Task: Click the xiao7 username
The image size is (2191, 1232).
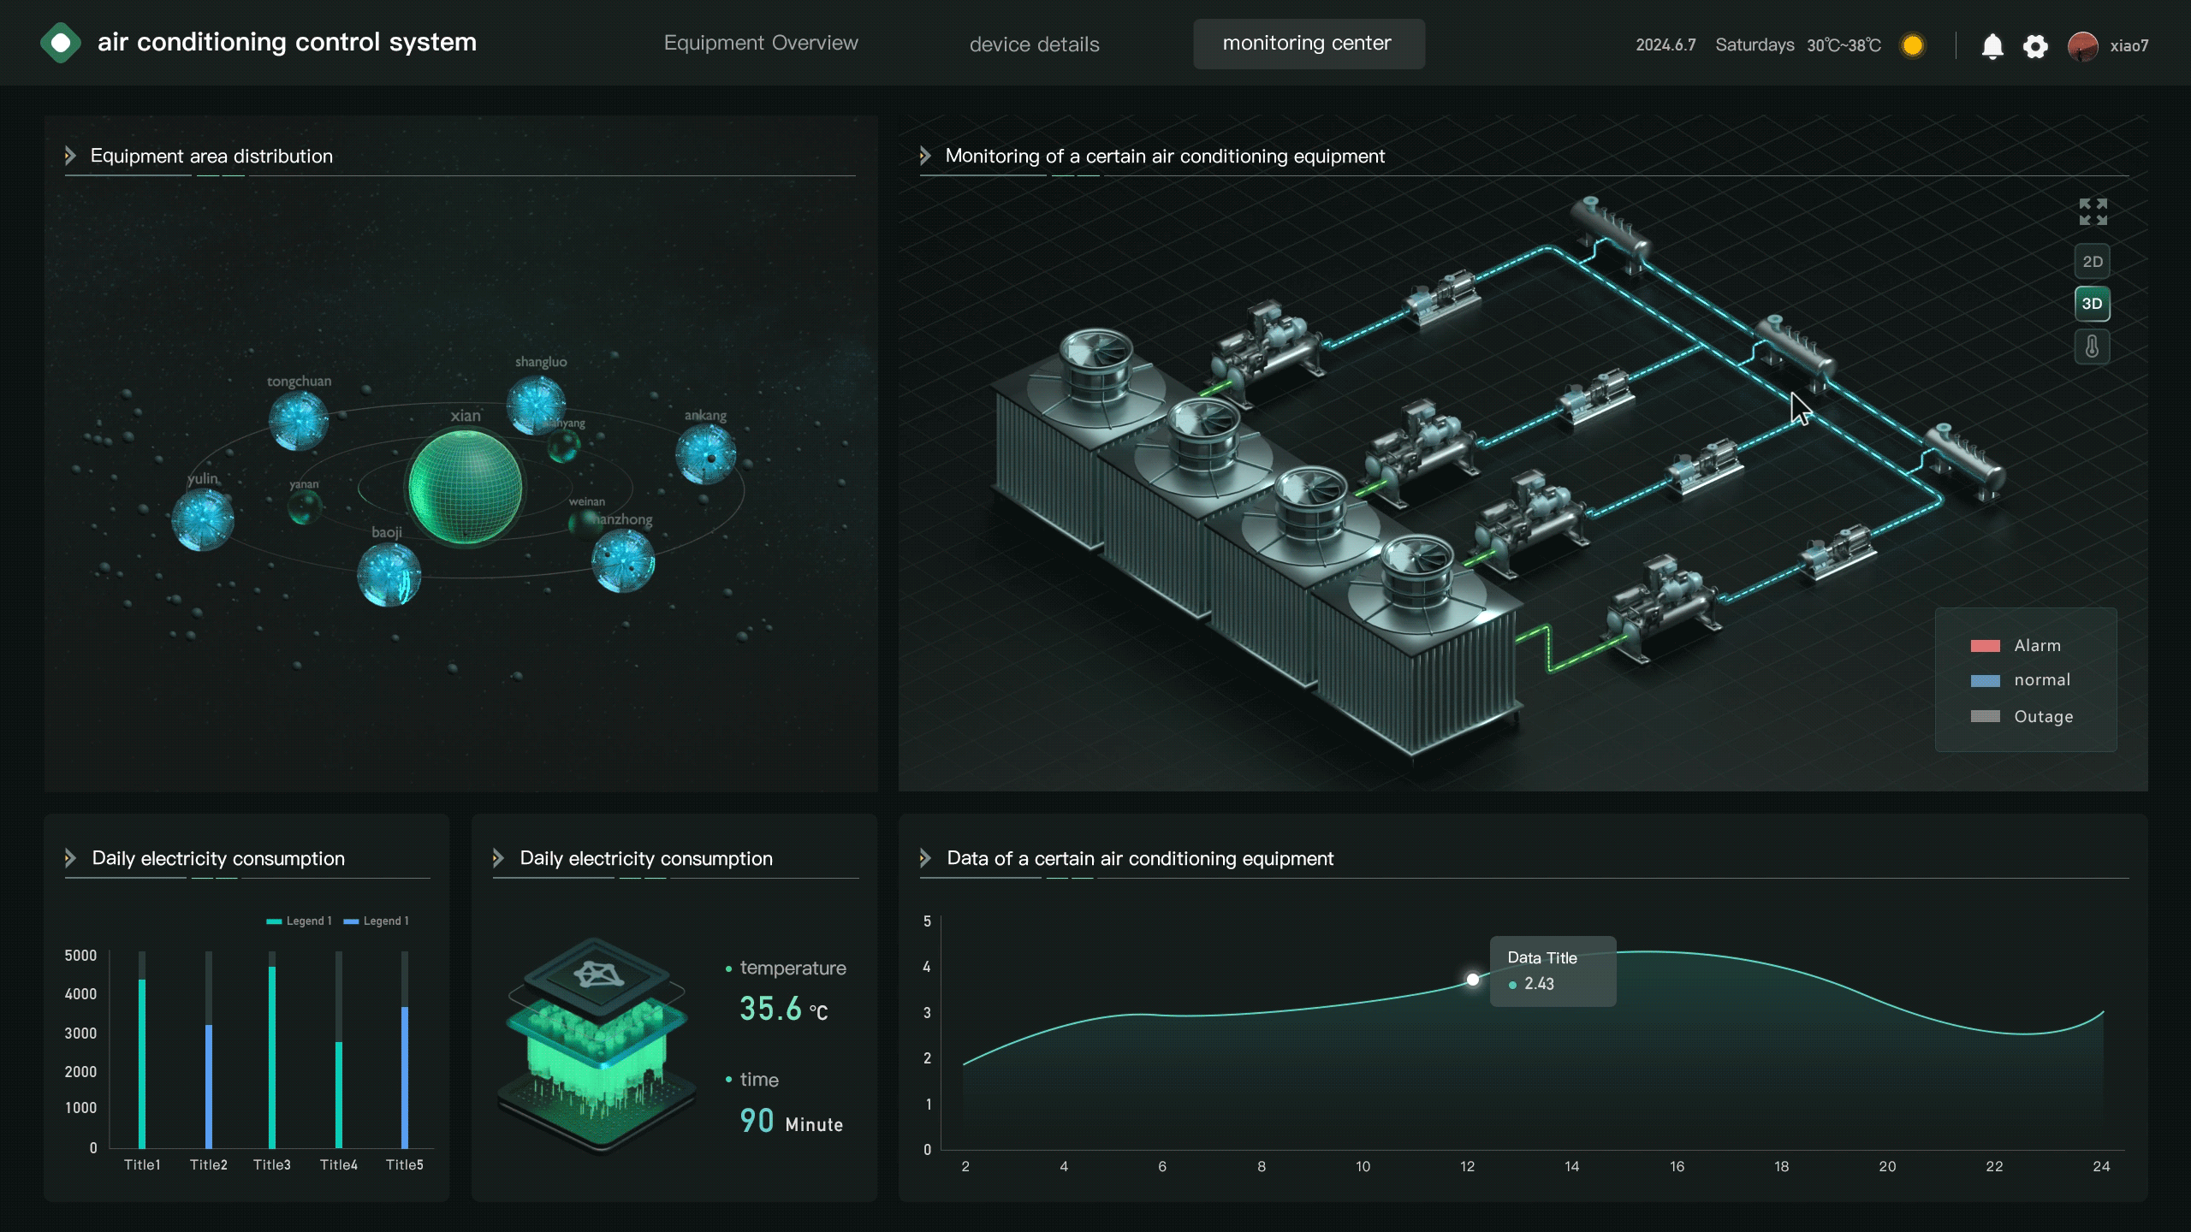Action: (x=2129, y=46)
